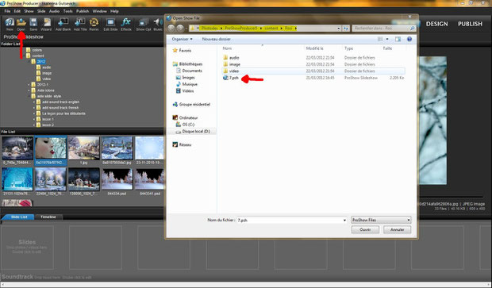
Task: Click Photodex segment in address bar
Action: (x=209, y=29)
